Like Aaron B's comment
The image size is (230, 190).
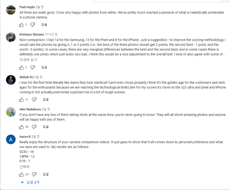(x=21, y=175)
